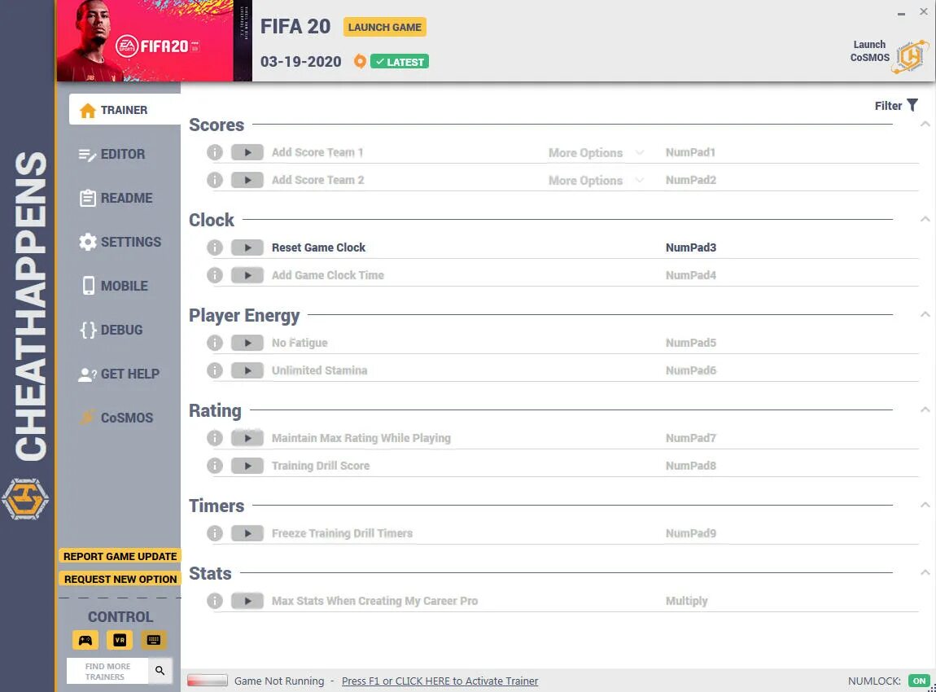This screenshot has height=692, width=936.
Task: Enable Unlimited Stamina cheat
Action: pos(247,370)
